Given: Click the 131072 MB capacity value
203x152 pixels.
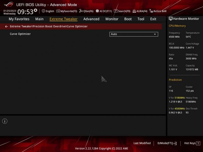Looking at the screenshot, I should pyautogui.click(x=192, y=69).
